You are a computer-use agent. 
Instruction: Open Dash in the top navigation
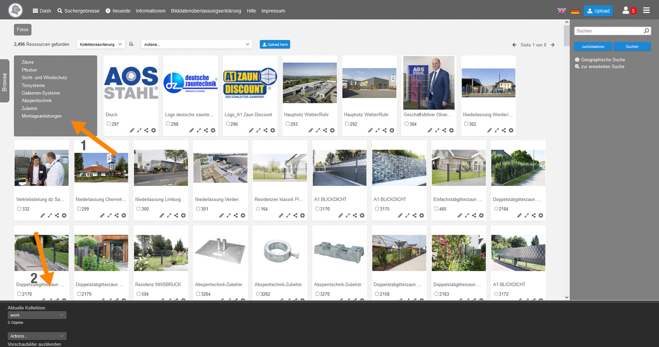click(42, 11)
